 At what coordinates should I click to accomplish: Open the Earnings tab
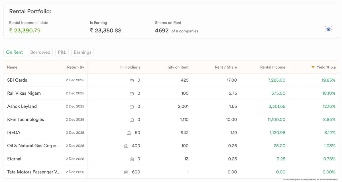tap(82, 52)
